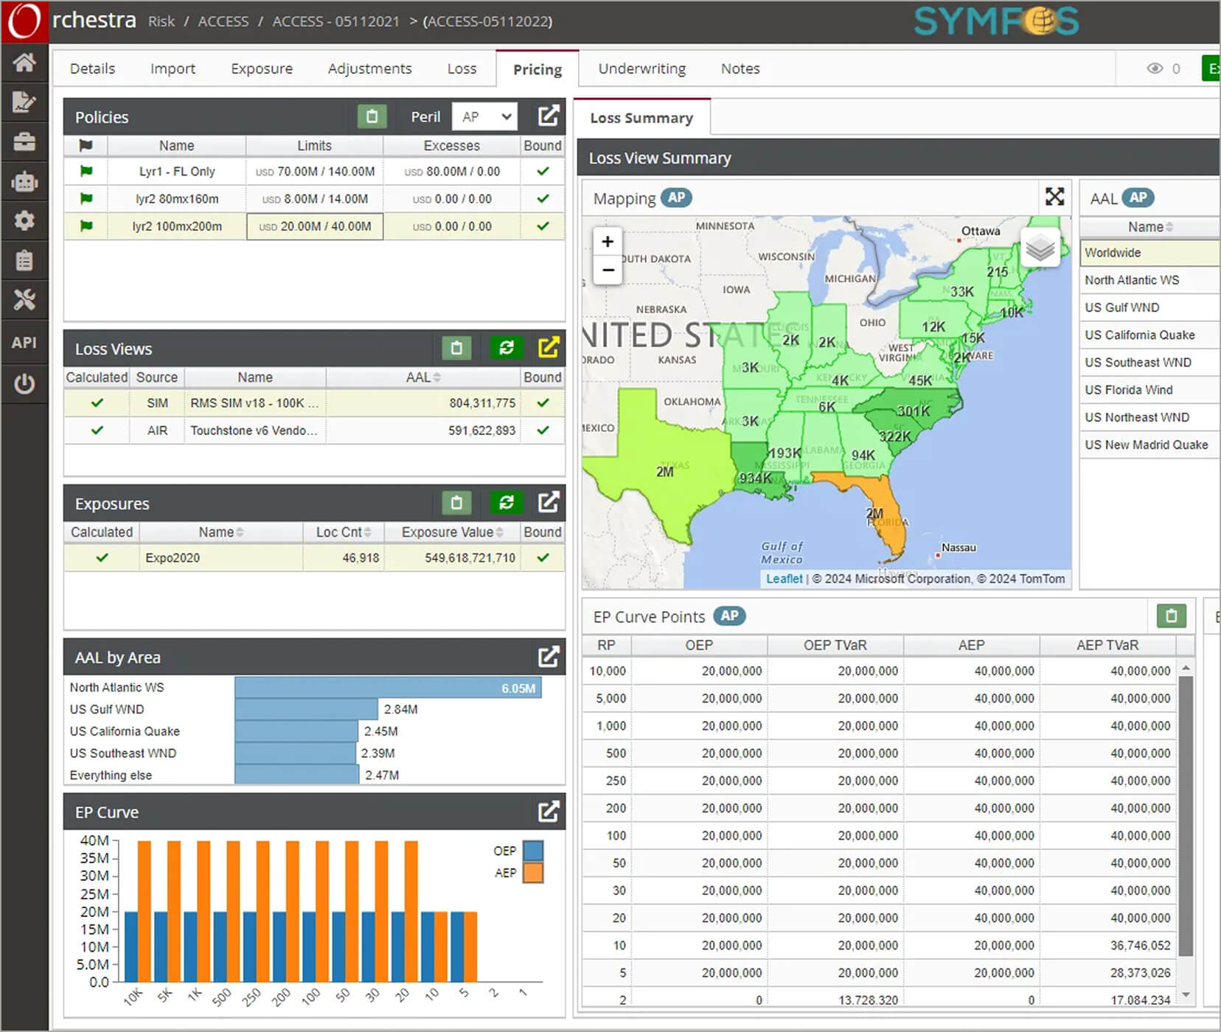Refresh the Loss Views panel
The image size is (1221, 1032).
(x=506, y=348)
